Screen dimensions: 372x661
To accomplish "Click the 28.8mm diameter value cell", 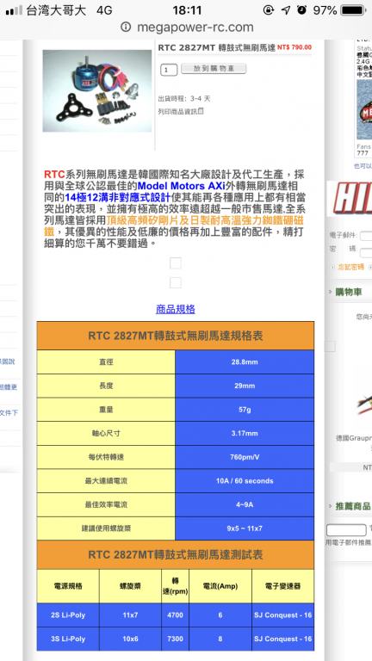I will tap(245, 362).
